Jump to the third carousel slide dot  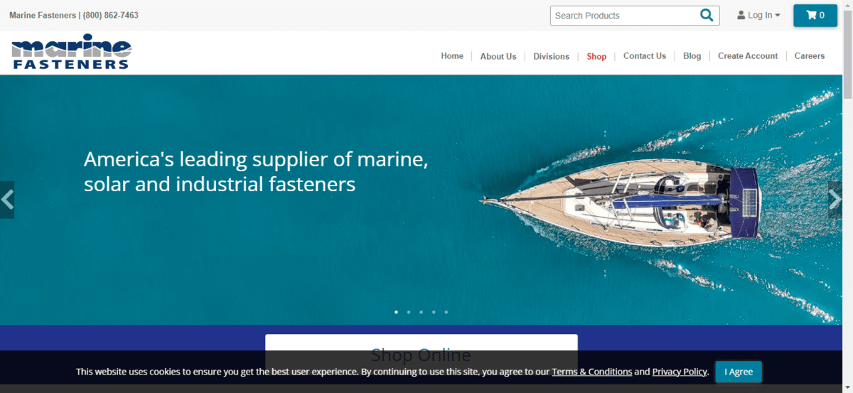point(421,312)
